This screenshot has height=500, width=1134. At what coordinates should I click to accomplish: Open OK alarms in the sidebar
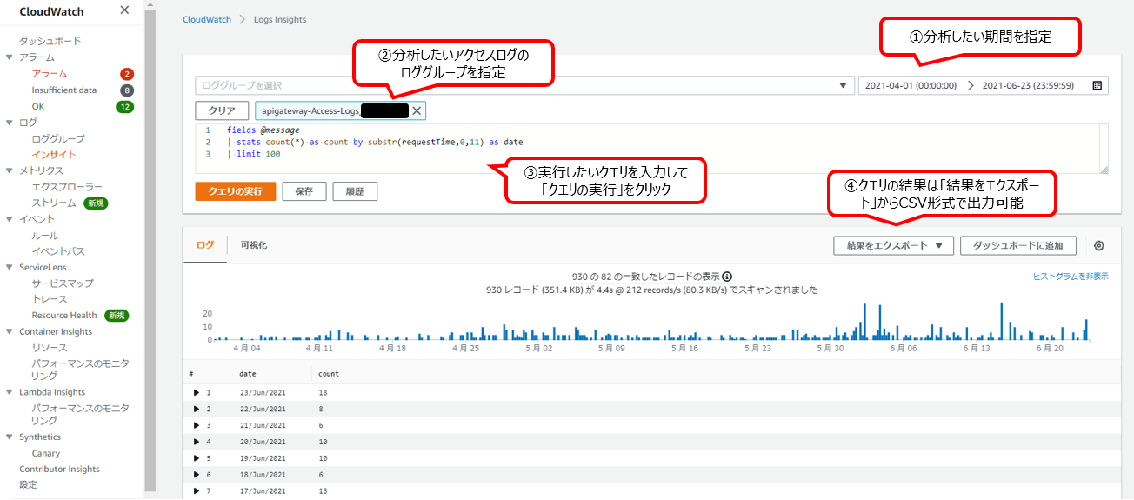[37, 106]
